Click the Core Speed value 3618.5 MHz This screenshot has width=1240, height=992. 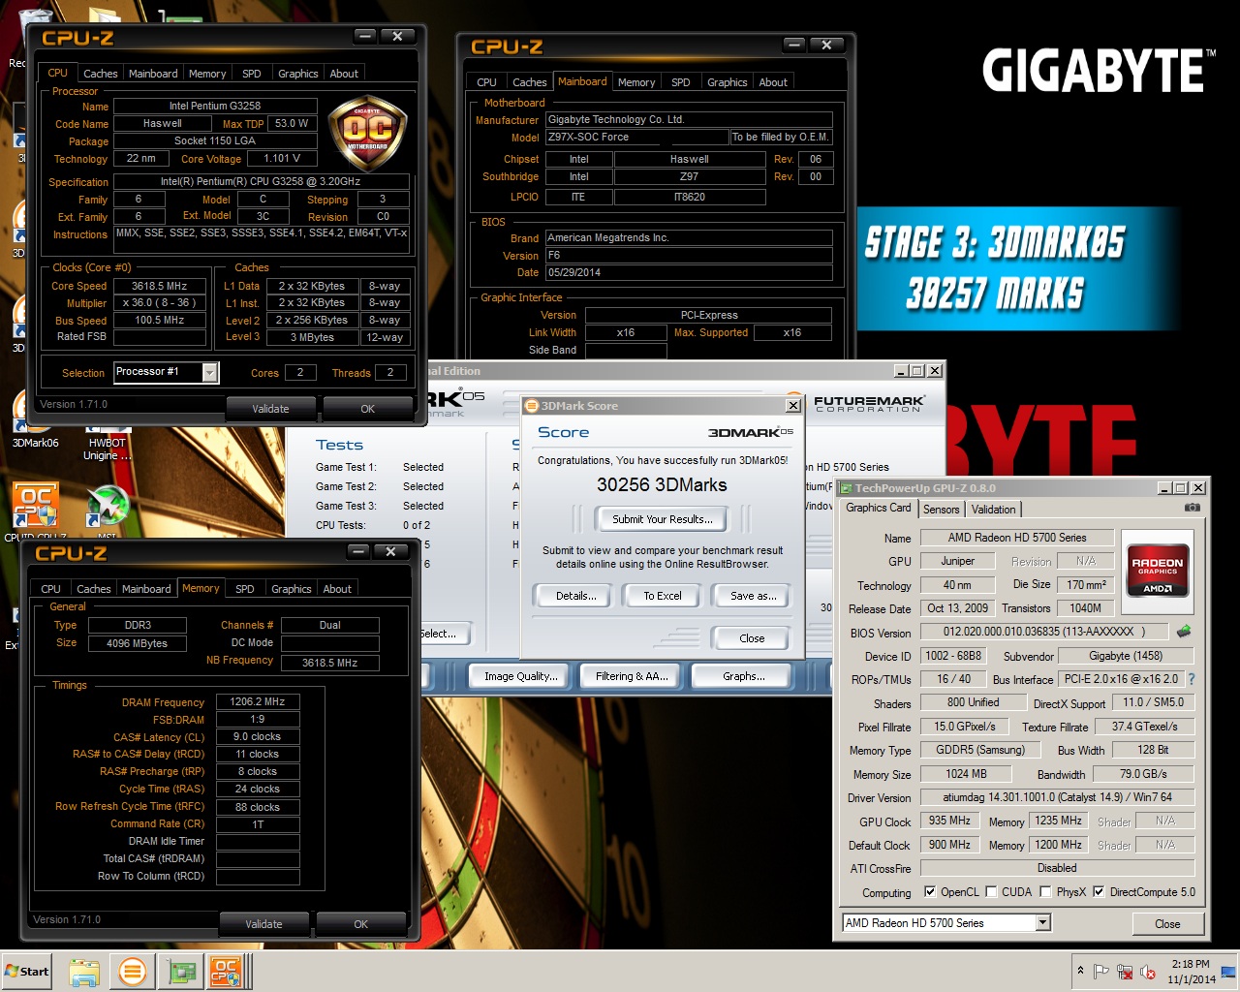click(x=159, y=286)
